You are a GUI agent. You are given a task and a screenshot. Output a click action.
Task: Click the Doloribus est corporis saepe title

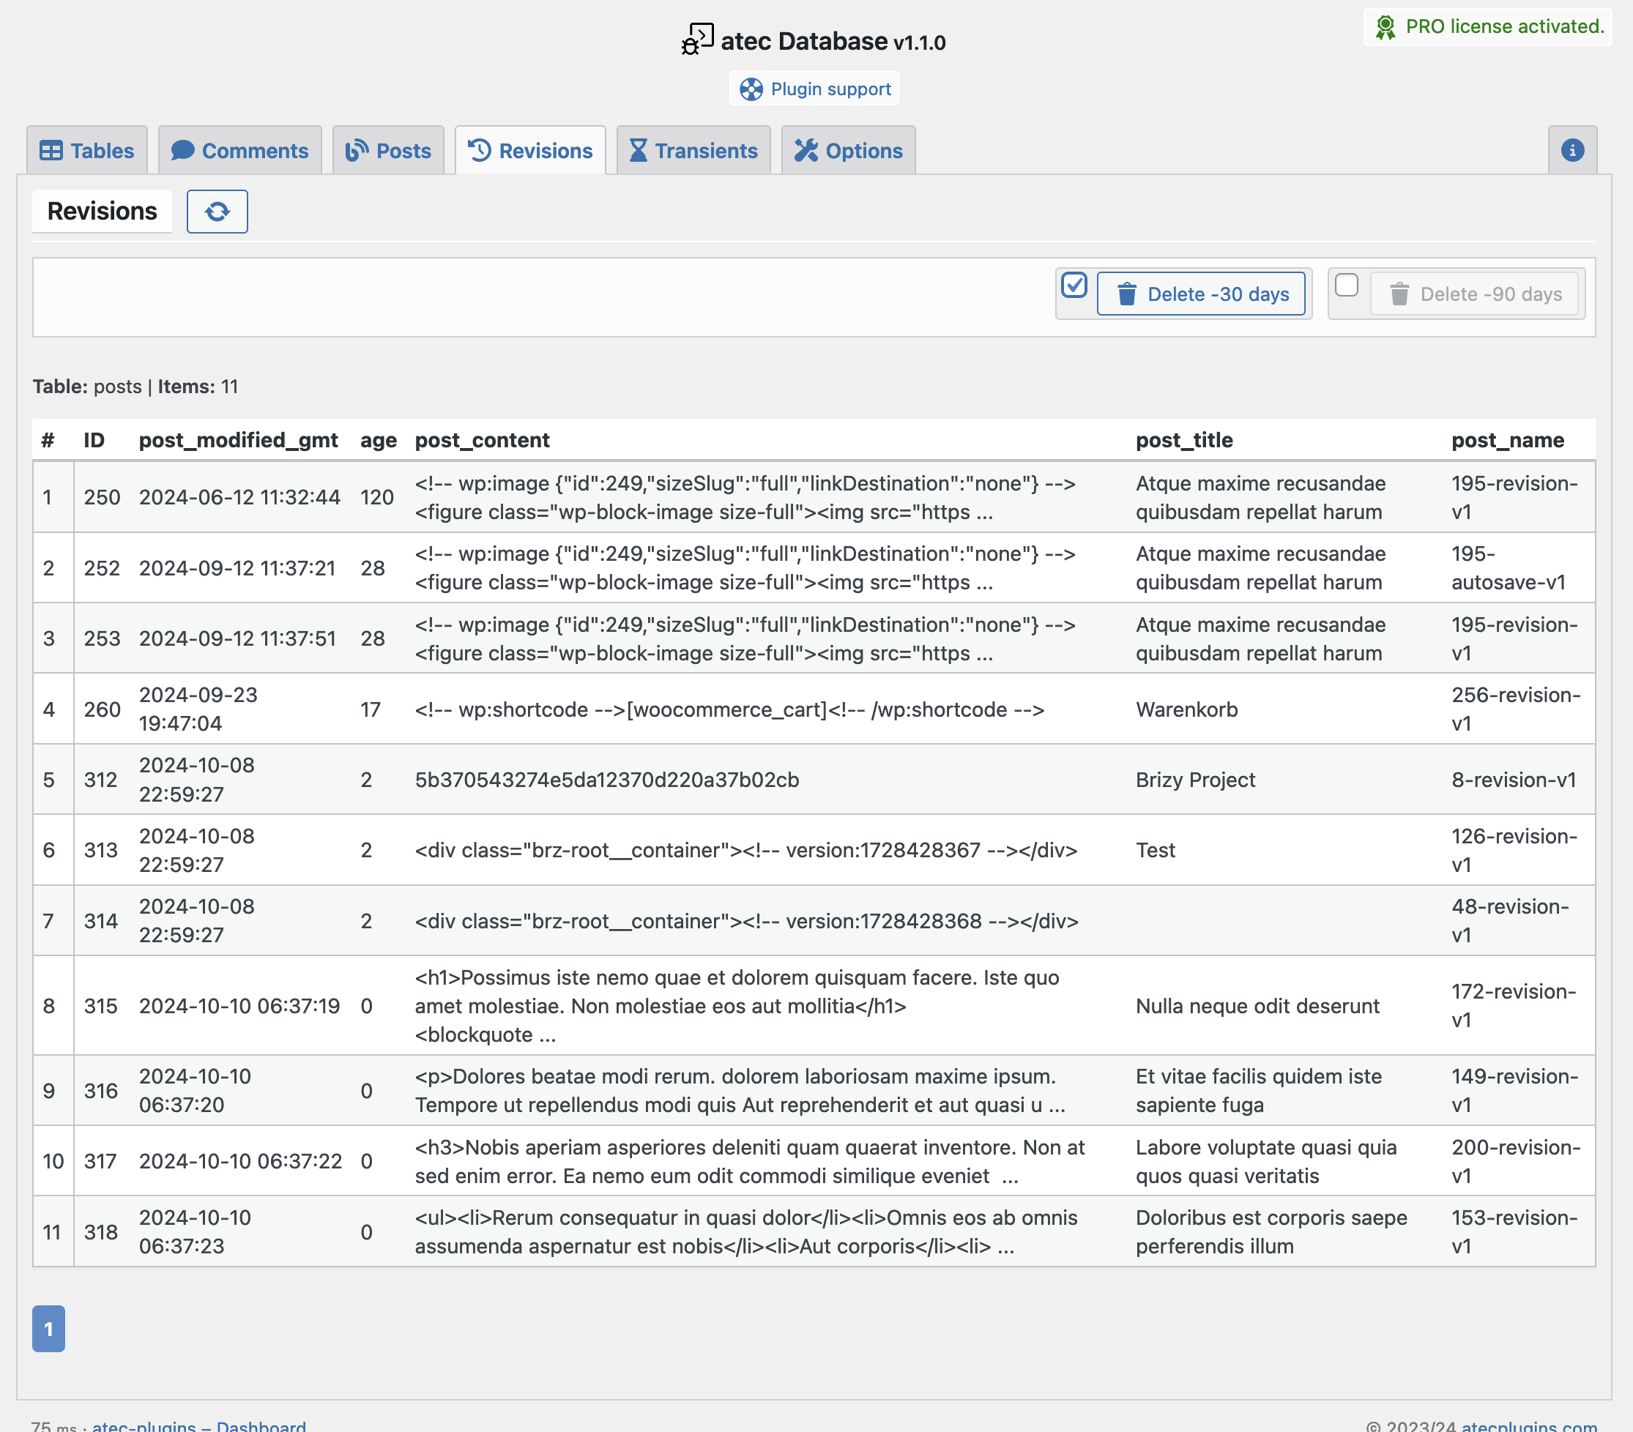[1272, 1231]
